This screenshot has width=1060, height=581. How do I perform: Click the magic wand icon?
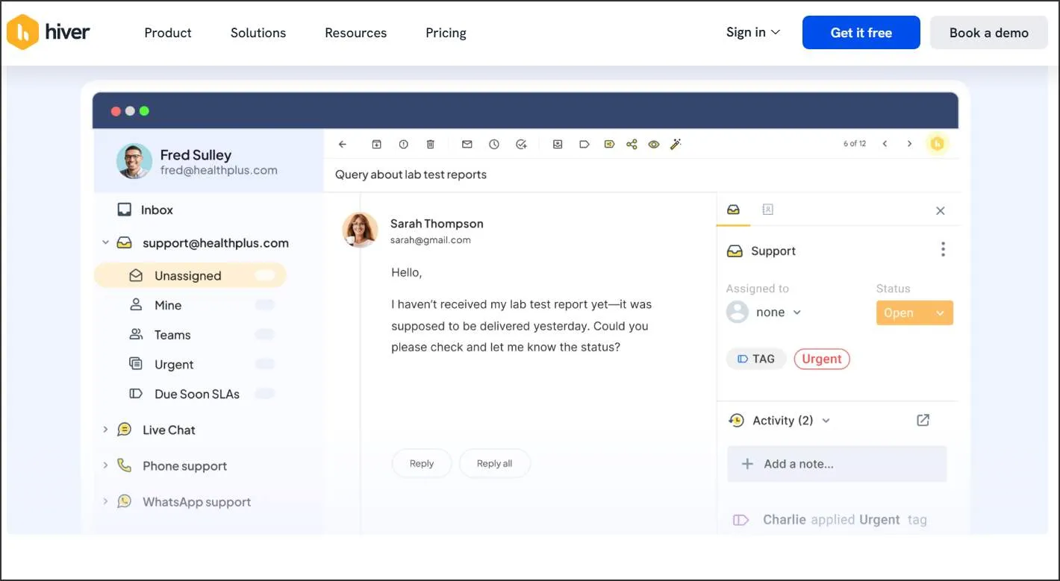point(676,144)
